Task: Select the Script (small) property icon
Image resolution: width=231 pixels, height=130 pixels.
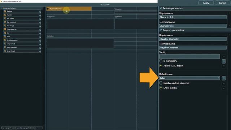Action: click(x=5, y=44)
